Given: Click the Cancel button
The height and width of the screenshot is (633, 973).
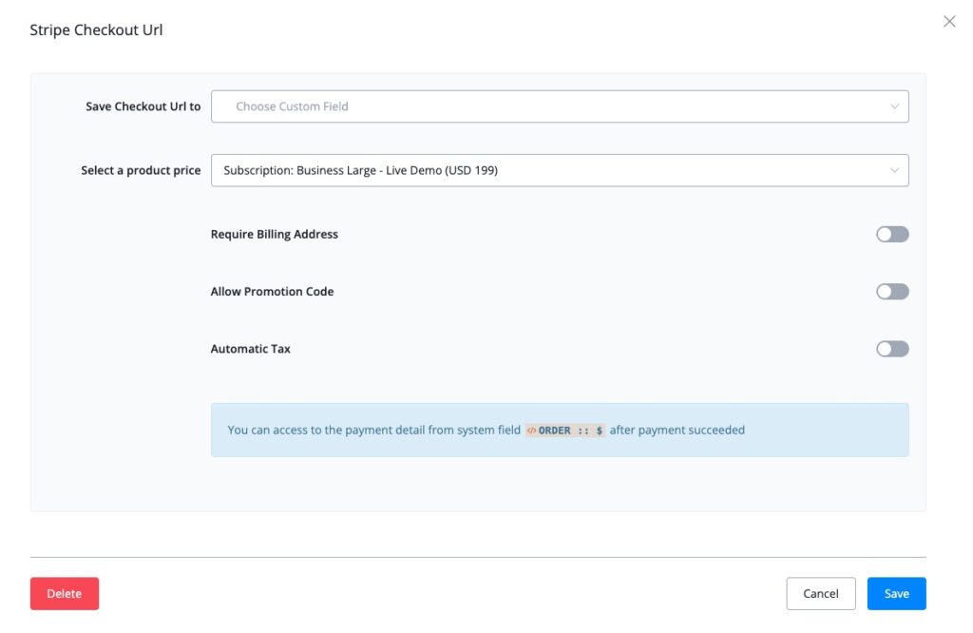Looking at the screenshot, I should 820,594.
